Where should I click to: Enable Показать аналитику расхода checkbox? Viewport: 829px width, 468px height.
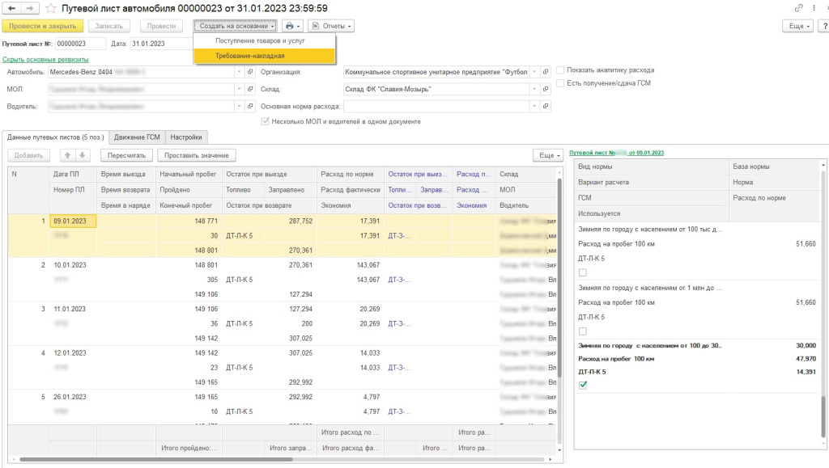pyautogui.click(x=560, y=70)
